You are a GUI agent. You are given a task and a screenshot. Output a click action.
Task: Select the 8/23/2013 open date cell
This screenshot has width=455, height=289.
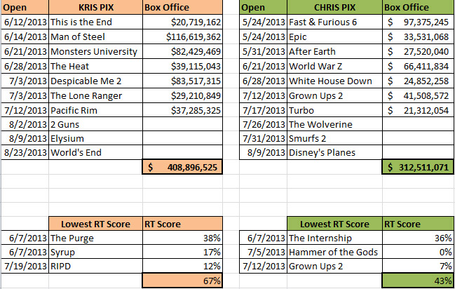[25, 152]
